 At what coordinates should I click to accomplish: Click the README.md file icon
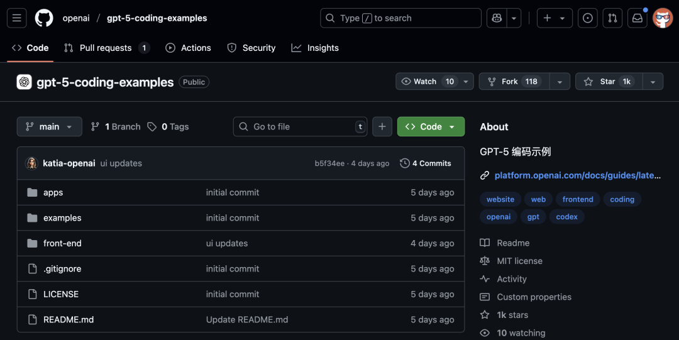[33, 320]
